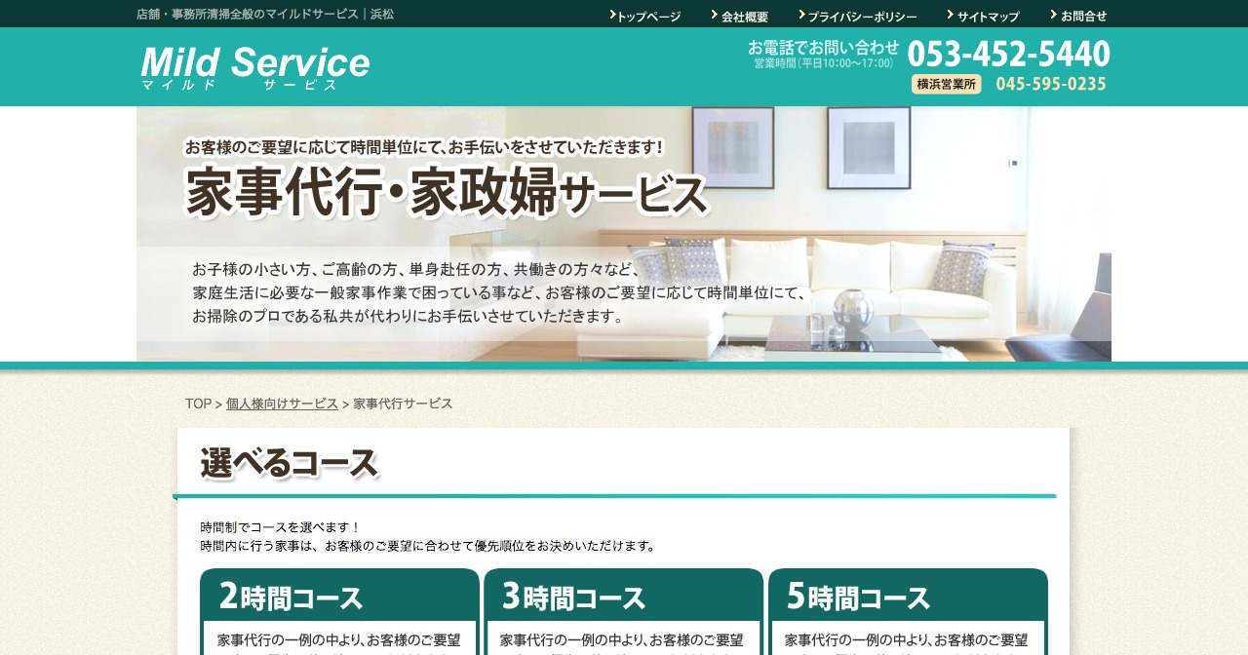Click the phone number 053-452-5440
The height and width of the screenshot is (655, 1248).
point(1008,54)
